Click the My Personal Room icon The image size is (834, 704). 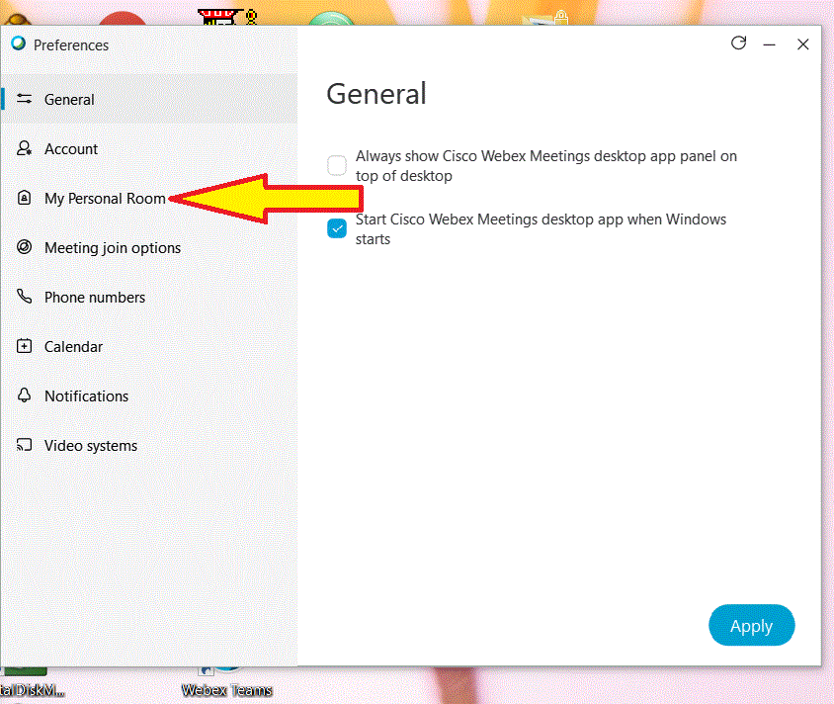pos(24,198)
